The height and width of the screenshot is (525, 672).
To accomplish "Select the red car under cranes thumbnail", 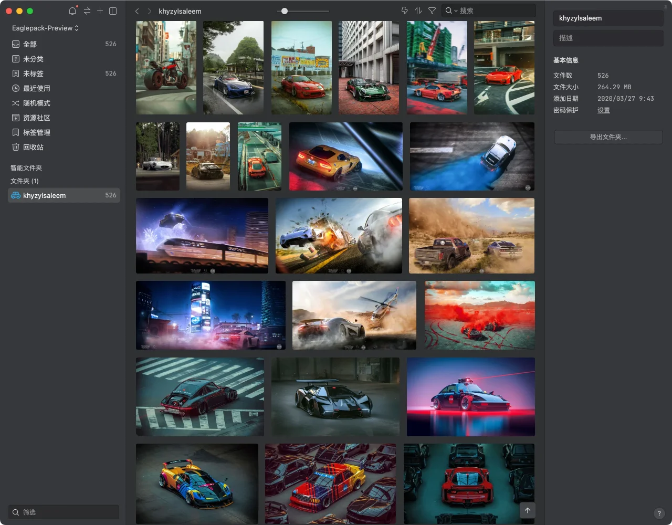I will (x=437, y=68).
